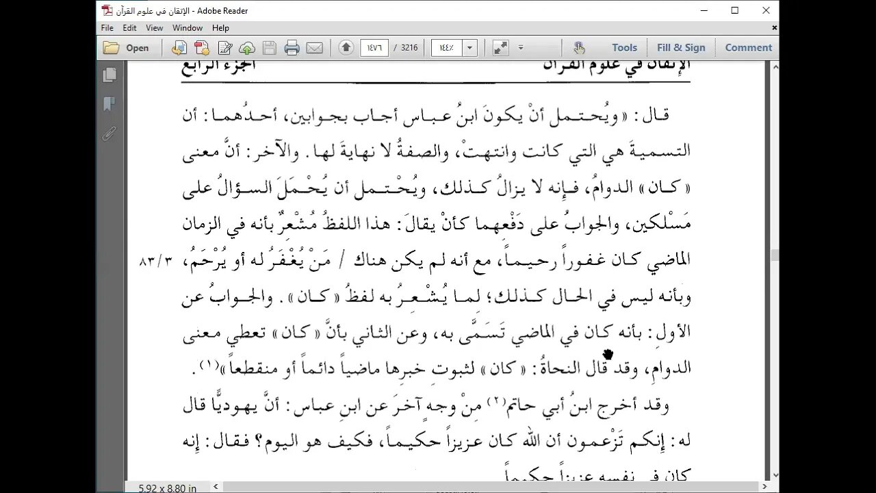Click the margin number ٨٣/٣
Screen dimensions: 876x493
[x=156, y=261]
